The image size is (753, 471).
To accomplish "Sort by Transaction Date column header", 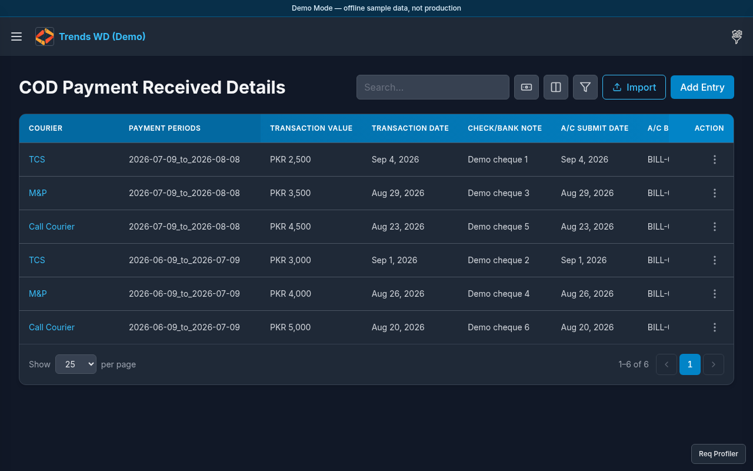I will 410,128.
